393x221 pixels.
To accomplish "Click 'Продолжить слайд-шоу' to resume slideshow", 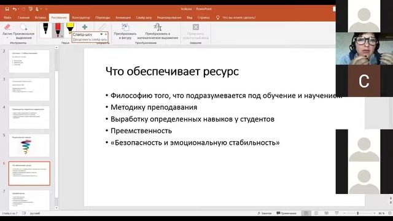I will tap(90, 39).
